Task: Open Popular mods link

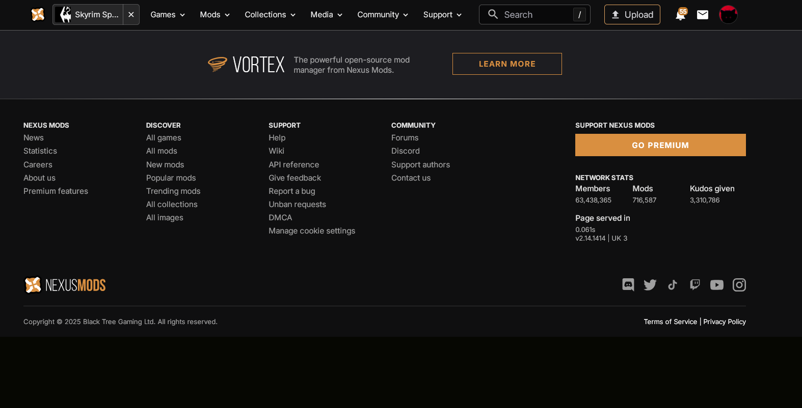Action: tap(171, 178)
